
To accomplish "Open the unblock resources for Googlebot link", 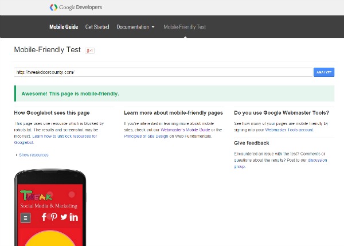I will (56, 139).
